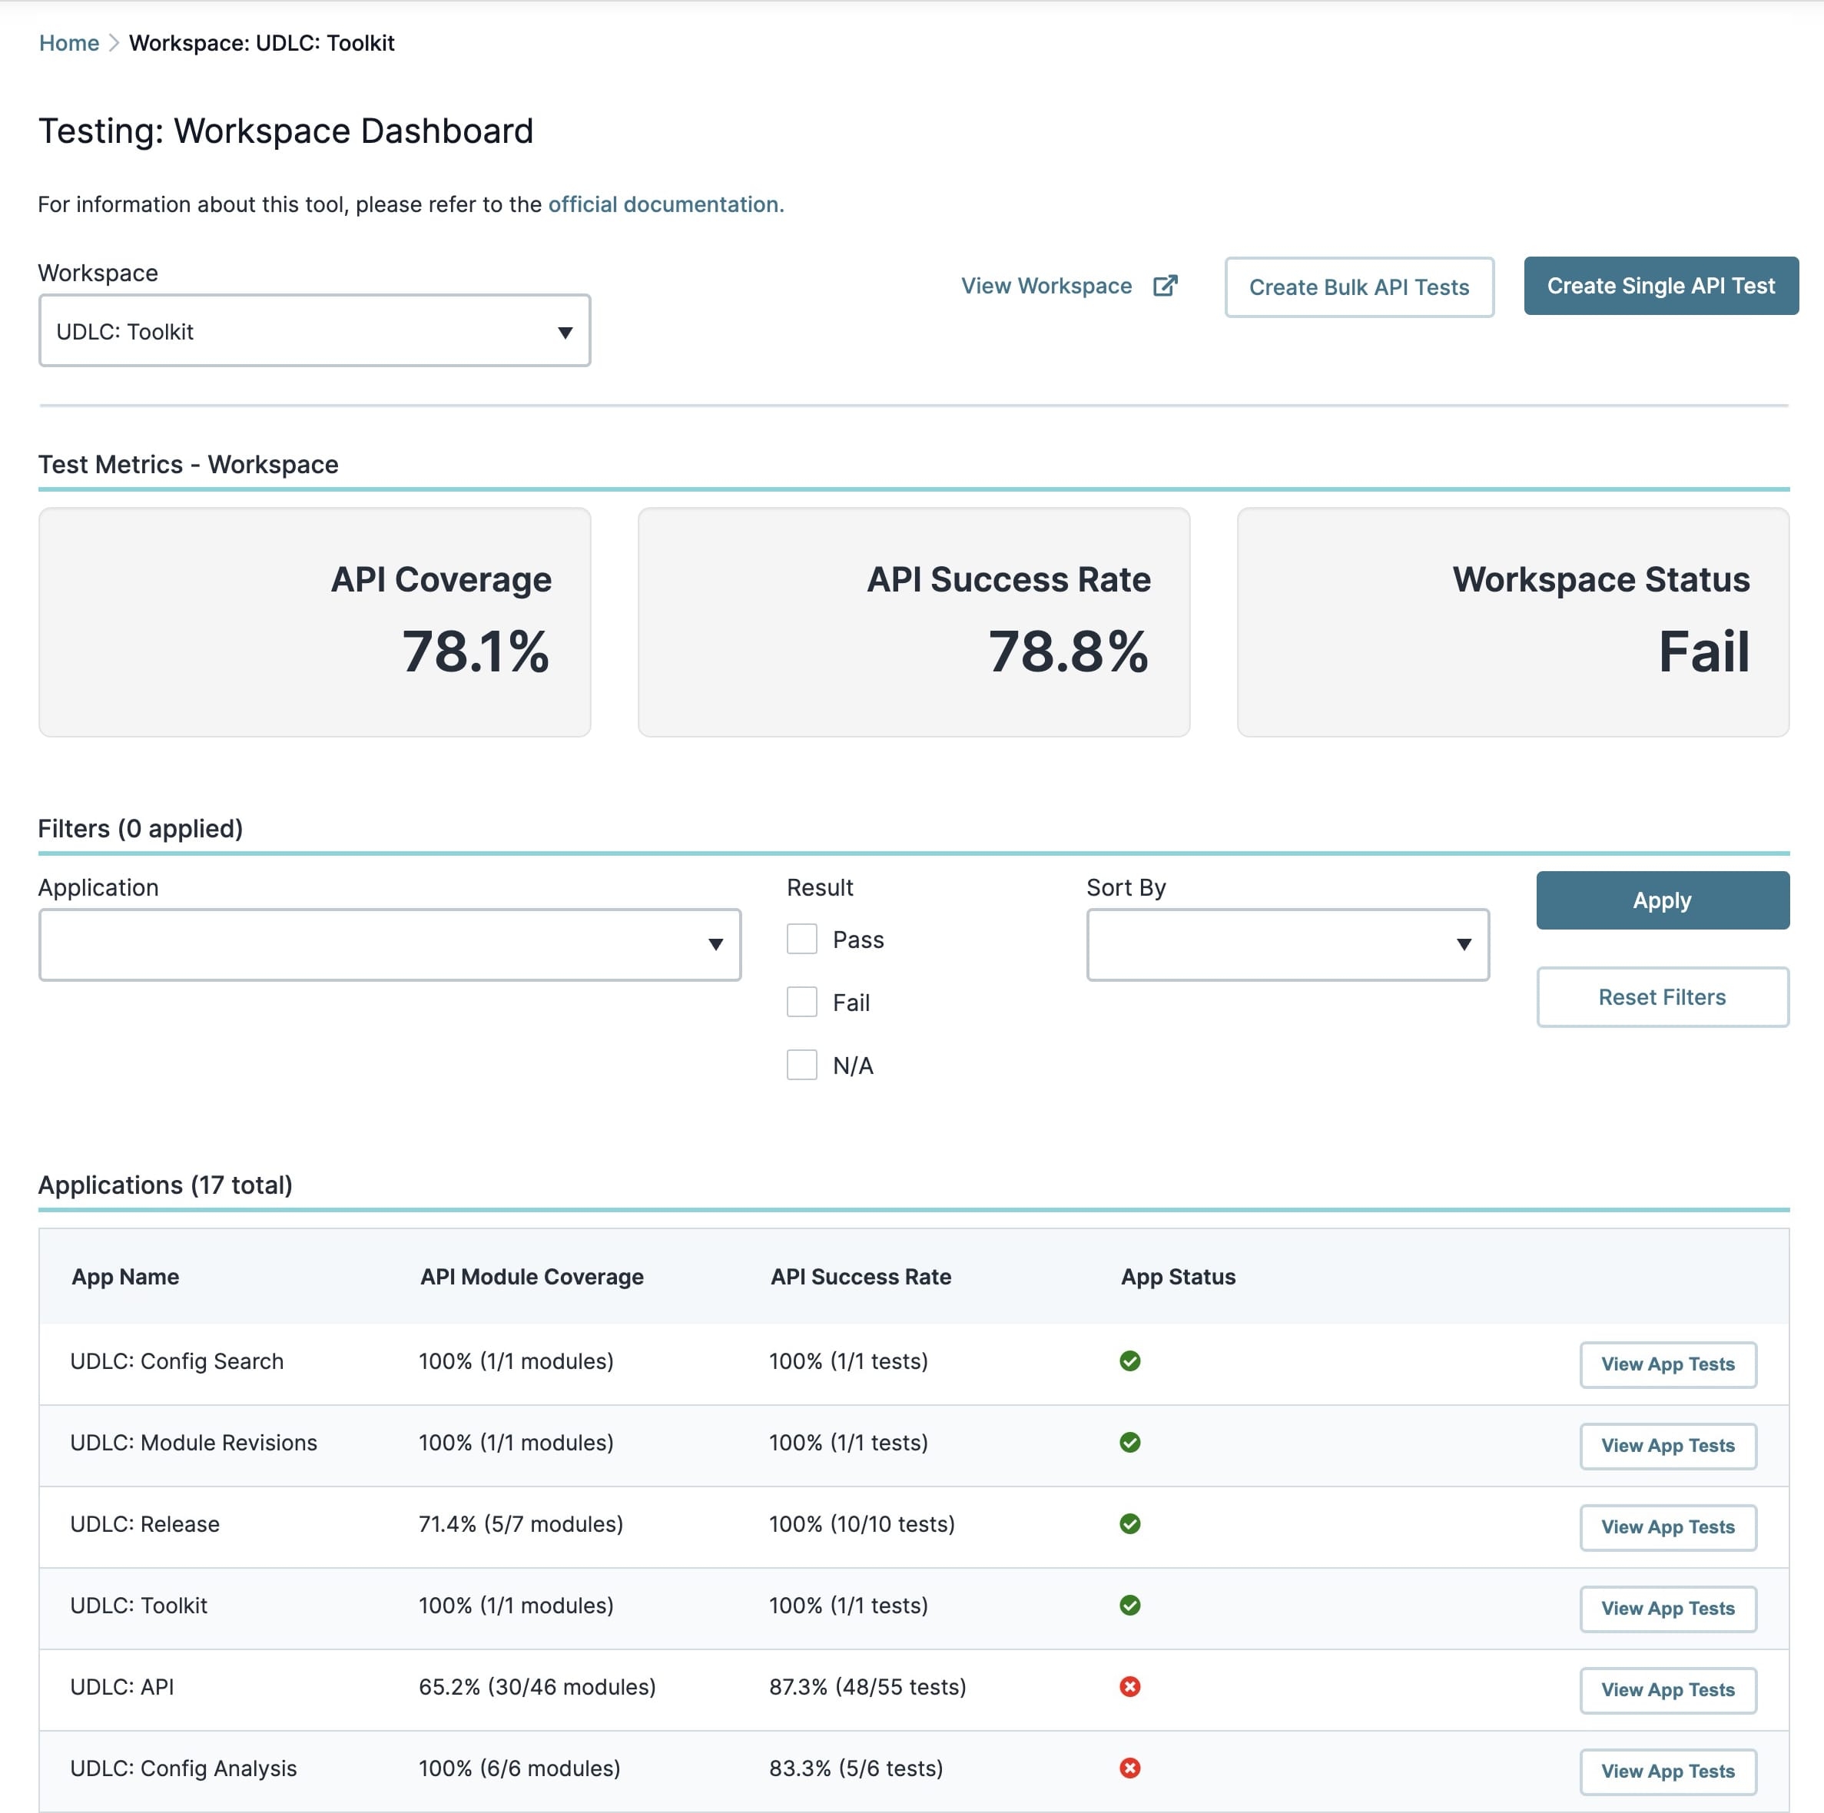This screenshot has width=1824, height=1813.
Task: Click Workspace: UDLC: Toolkit breadcrumb text
Action: [261, 42]
